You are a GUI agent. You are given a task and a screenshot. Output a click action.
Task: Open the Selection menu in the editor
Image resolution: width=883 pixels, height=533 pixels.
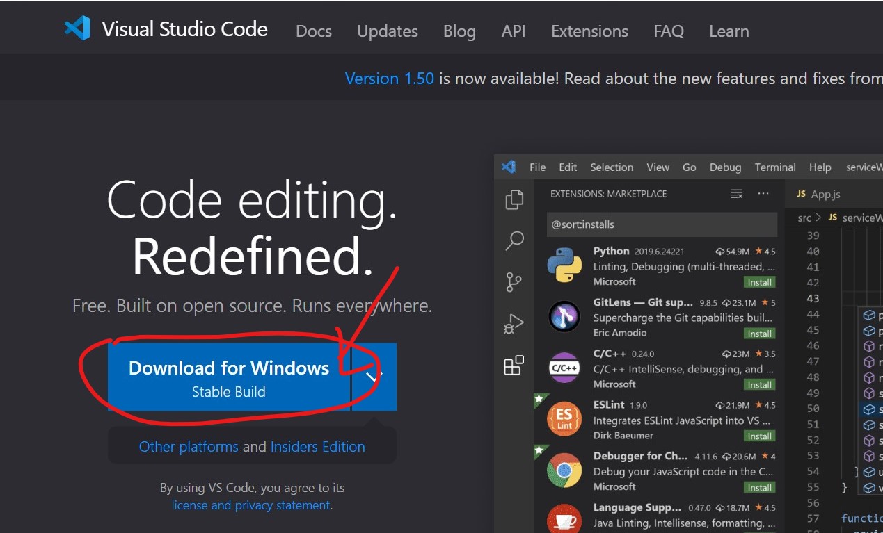pyautogui.click(x=612, y=167)
